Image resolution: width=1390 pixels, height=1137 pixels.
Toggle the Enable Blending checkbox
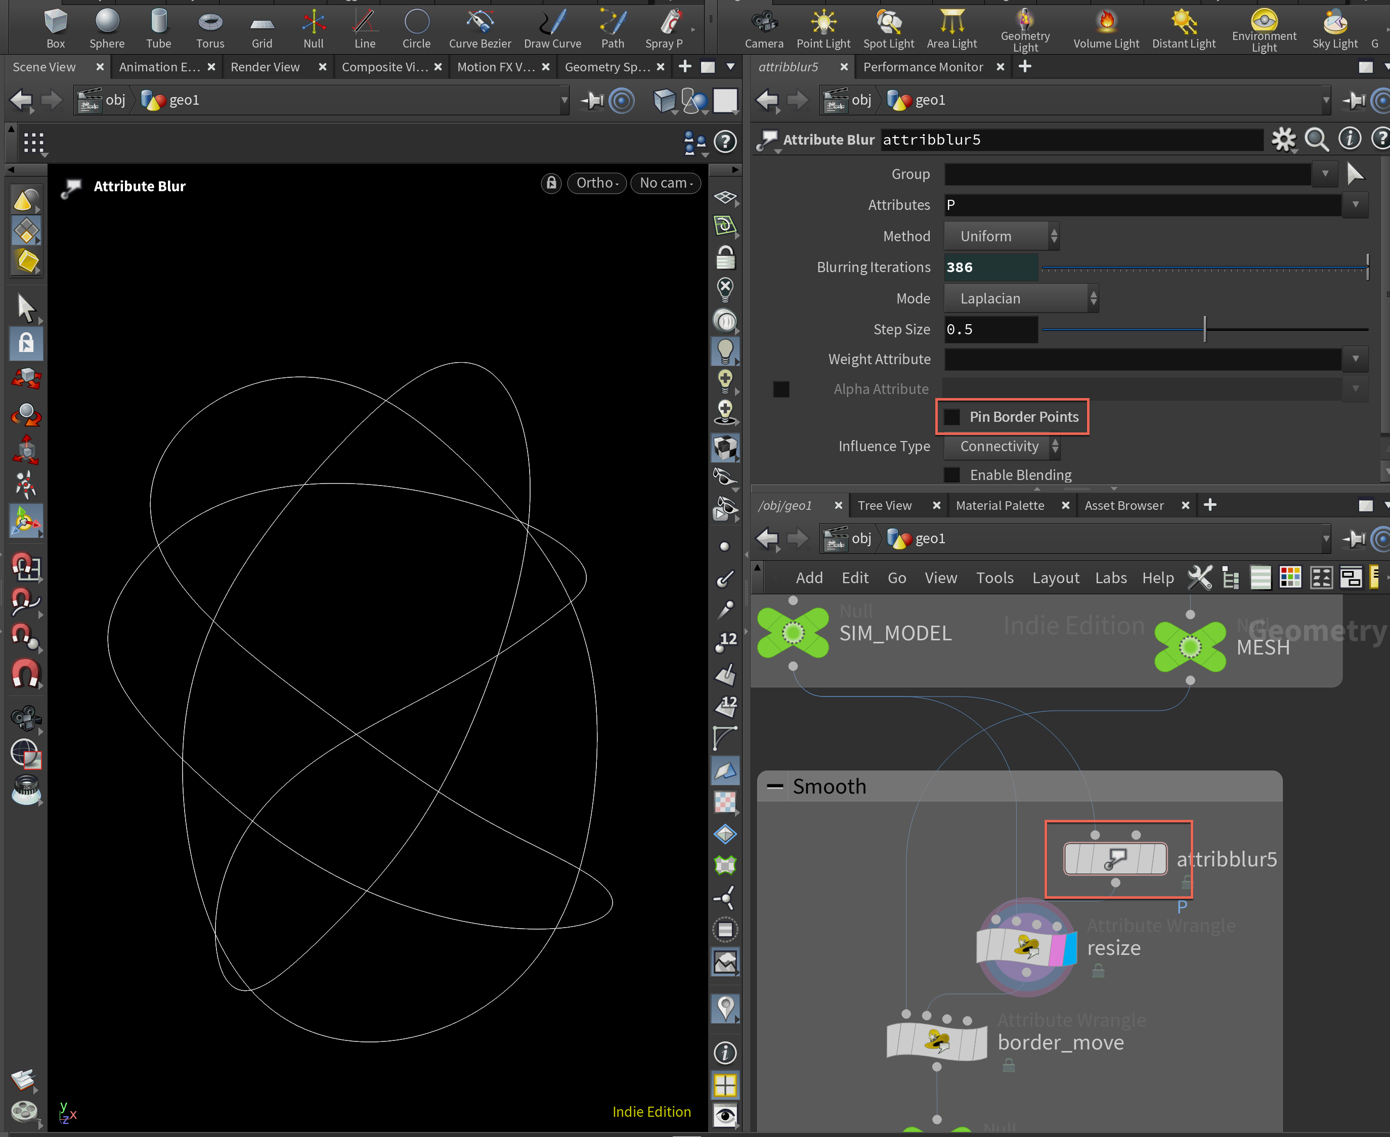[952, 475]
